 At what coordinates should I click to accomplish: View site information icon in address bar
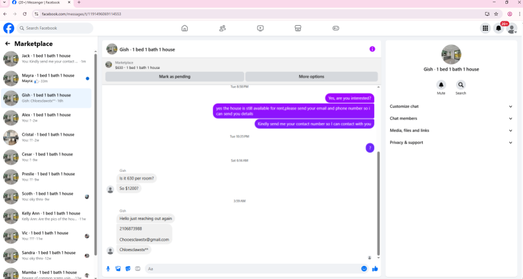[x=36, y=14]
